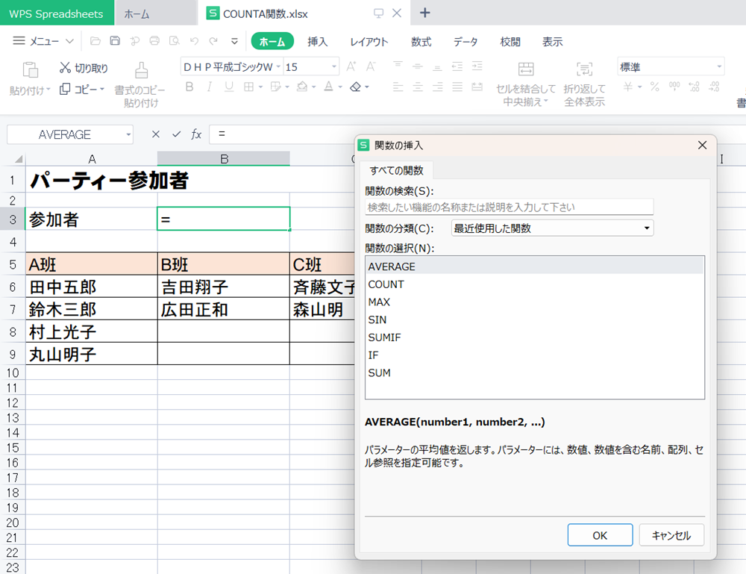Expand the font size dropdown
Screen dimensions: 746x574
pyautogui.click(x=334, y=66)
